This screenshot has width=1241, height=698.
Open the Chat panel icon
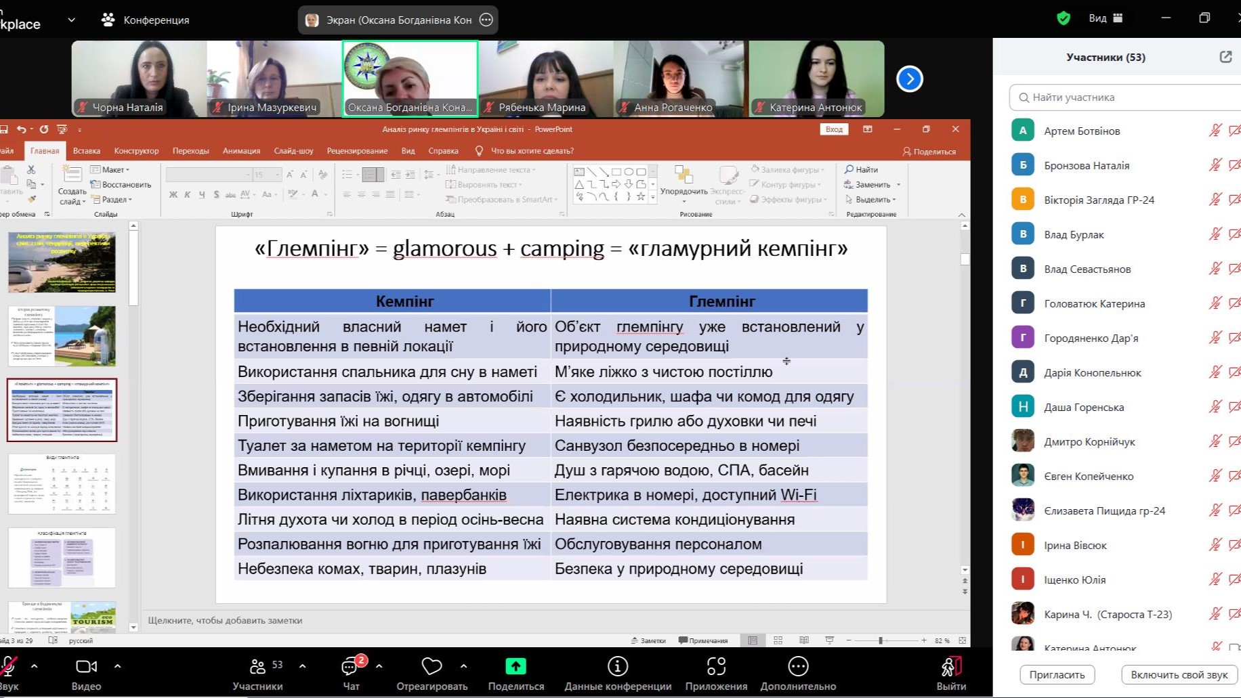pyautogui.click(x=350, y=668)
